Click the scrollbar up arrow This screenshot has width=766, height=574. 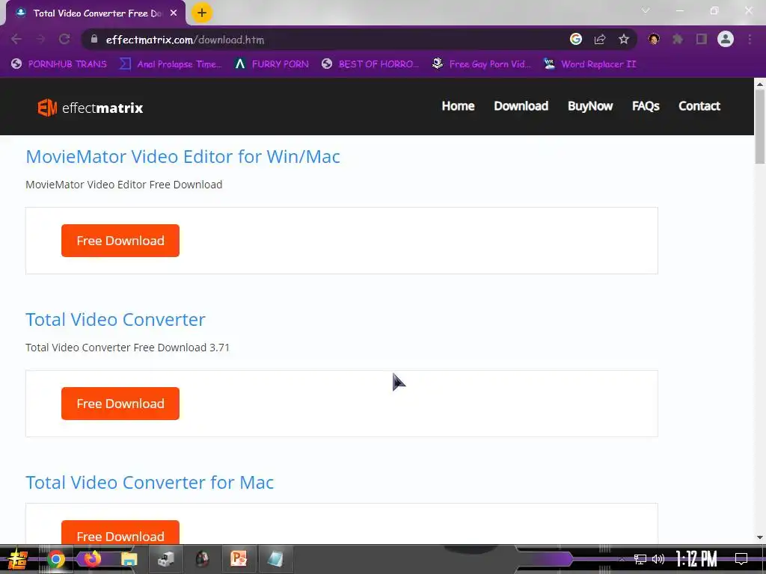coord(760,84)
